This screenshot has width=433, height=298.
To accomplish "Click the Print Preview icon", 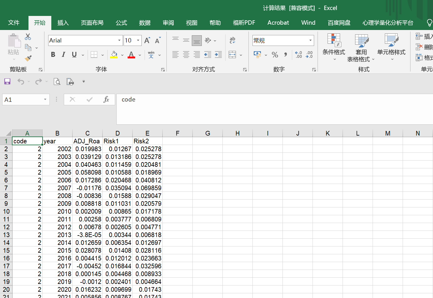I will click(57, 82).
